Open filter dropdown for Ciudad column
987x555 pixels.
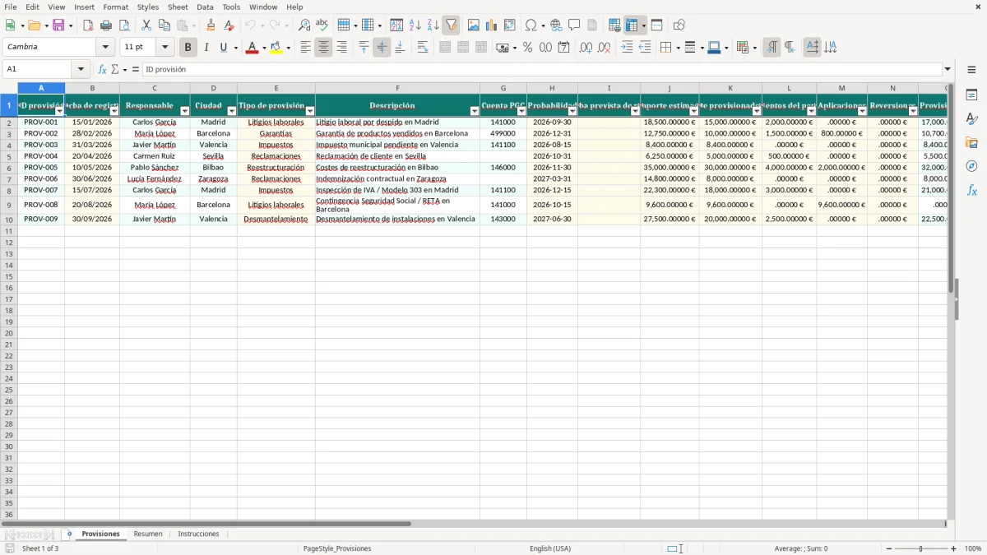tap(231, 111)
